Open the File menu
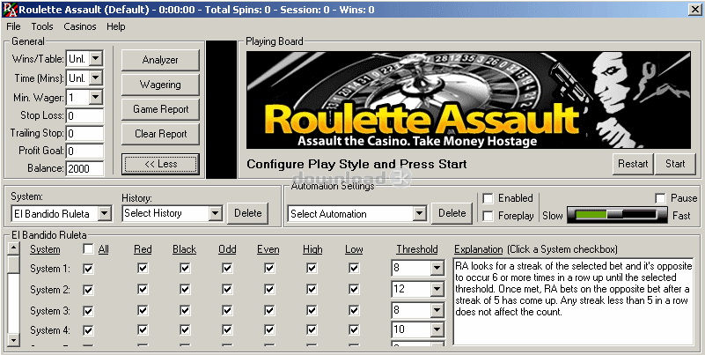This screenshot has width=705, height=355. point(13,26)
